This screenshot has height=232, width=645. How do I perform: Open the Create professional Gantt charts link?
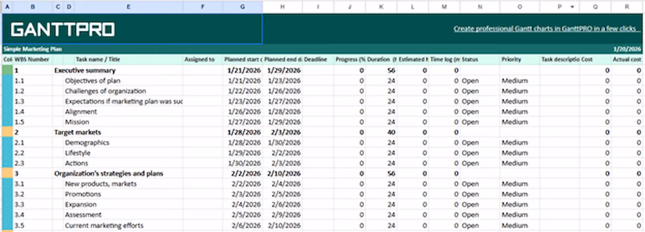(547, 29)
